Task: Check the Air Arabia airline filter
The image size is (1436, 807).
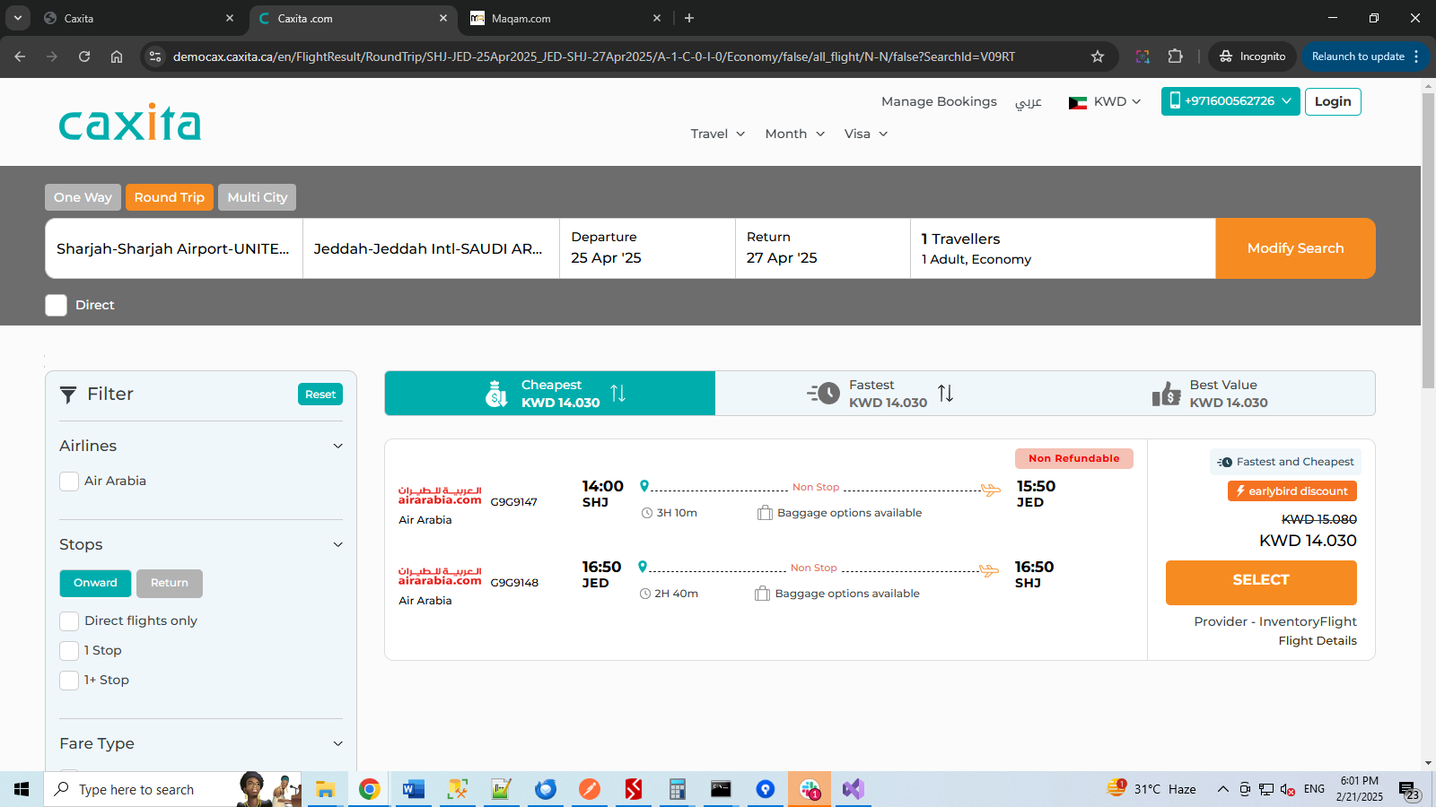Action: tap(69, 482)
